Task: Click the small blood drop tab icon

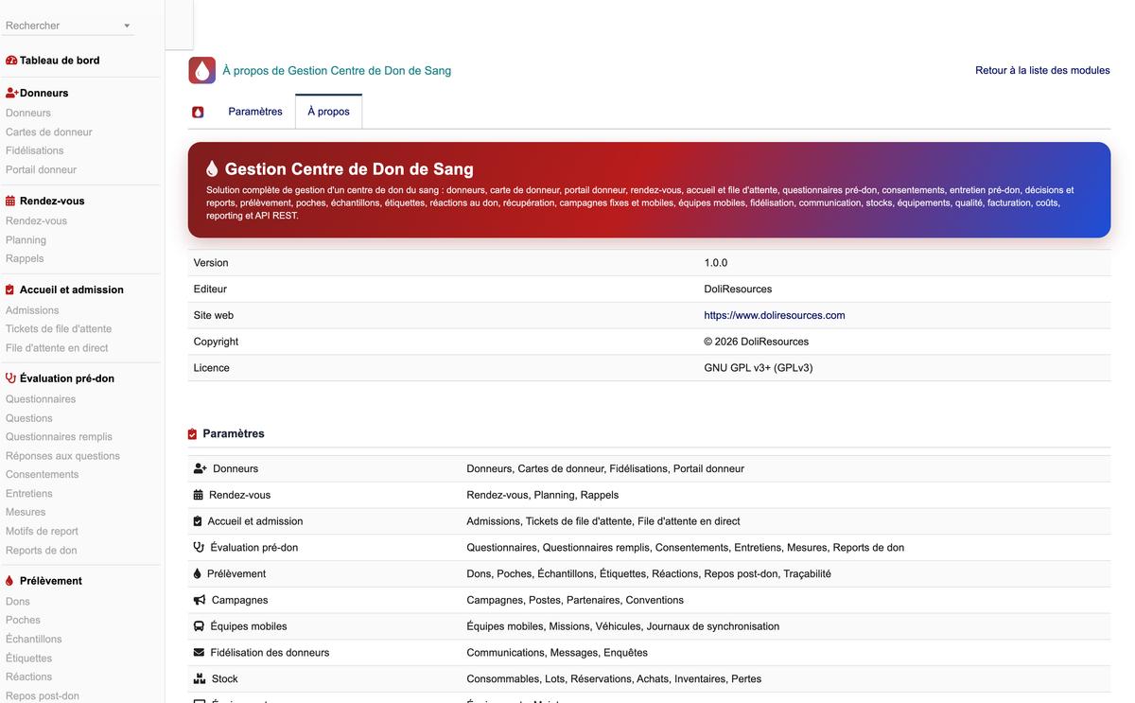Action: (198, 112)
